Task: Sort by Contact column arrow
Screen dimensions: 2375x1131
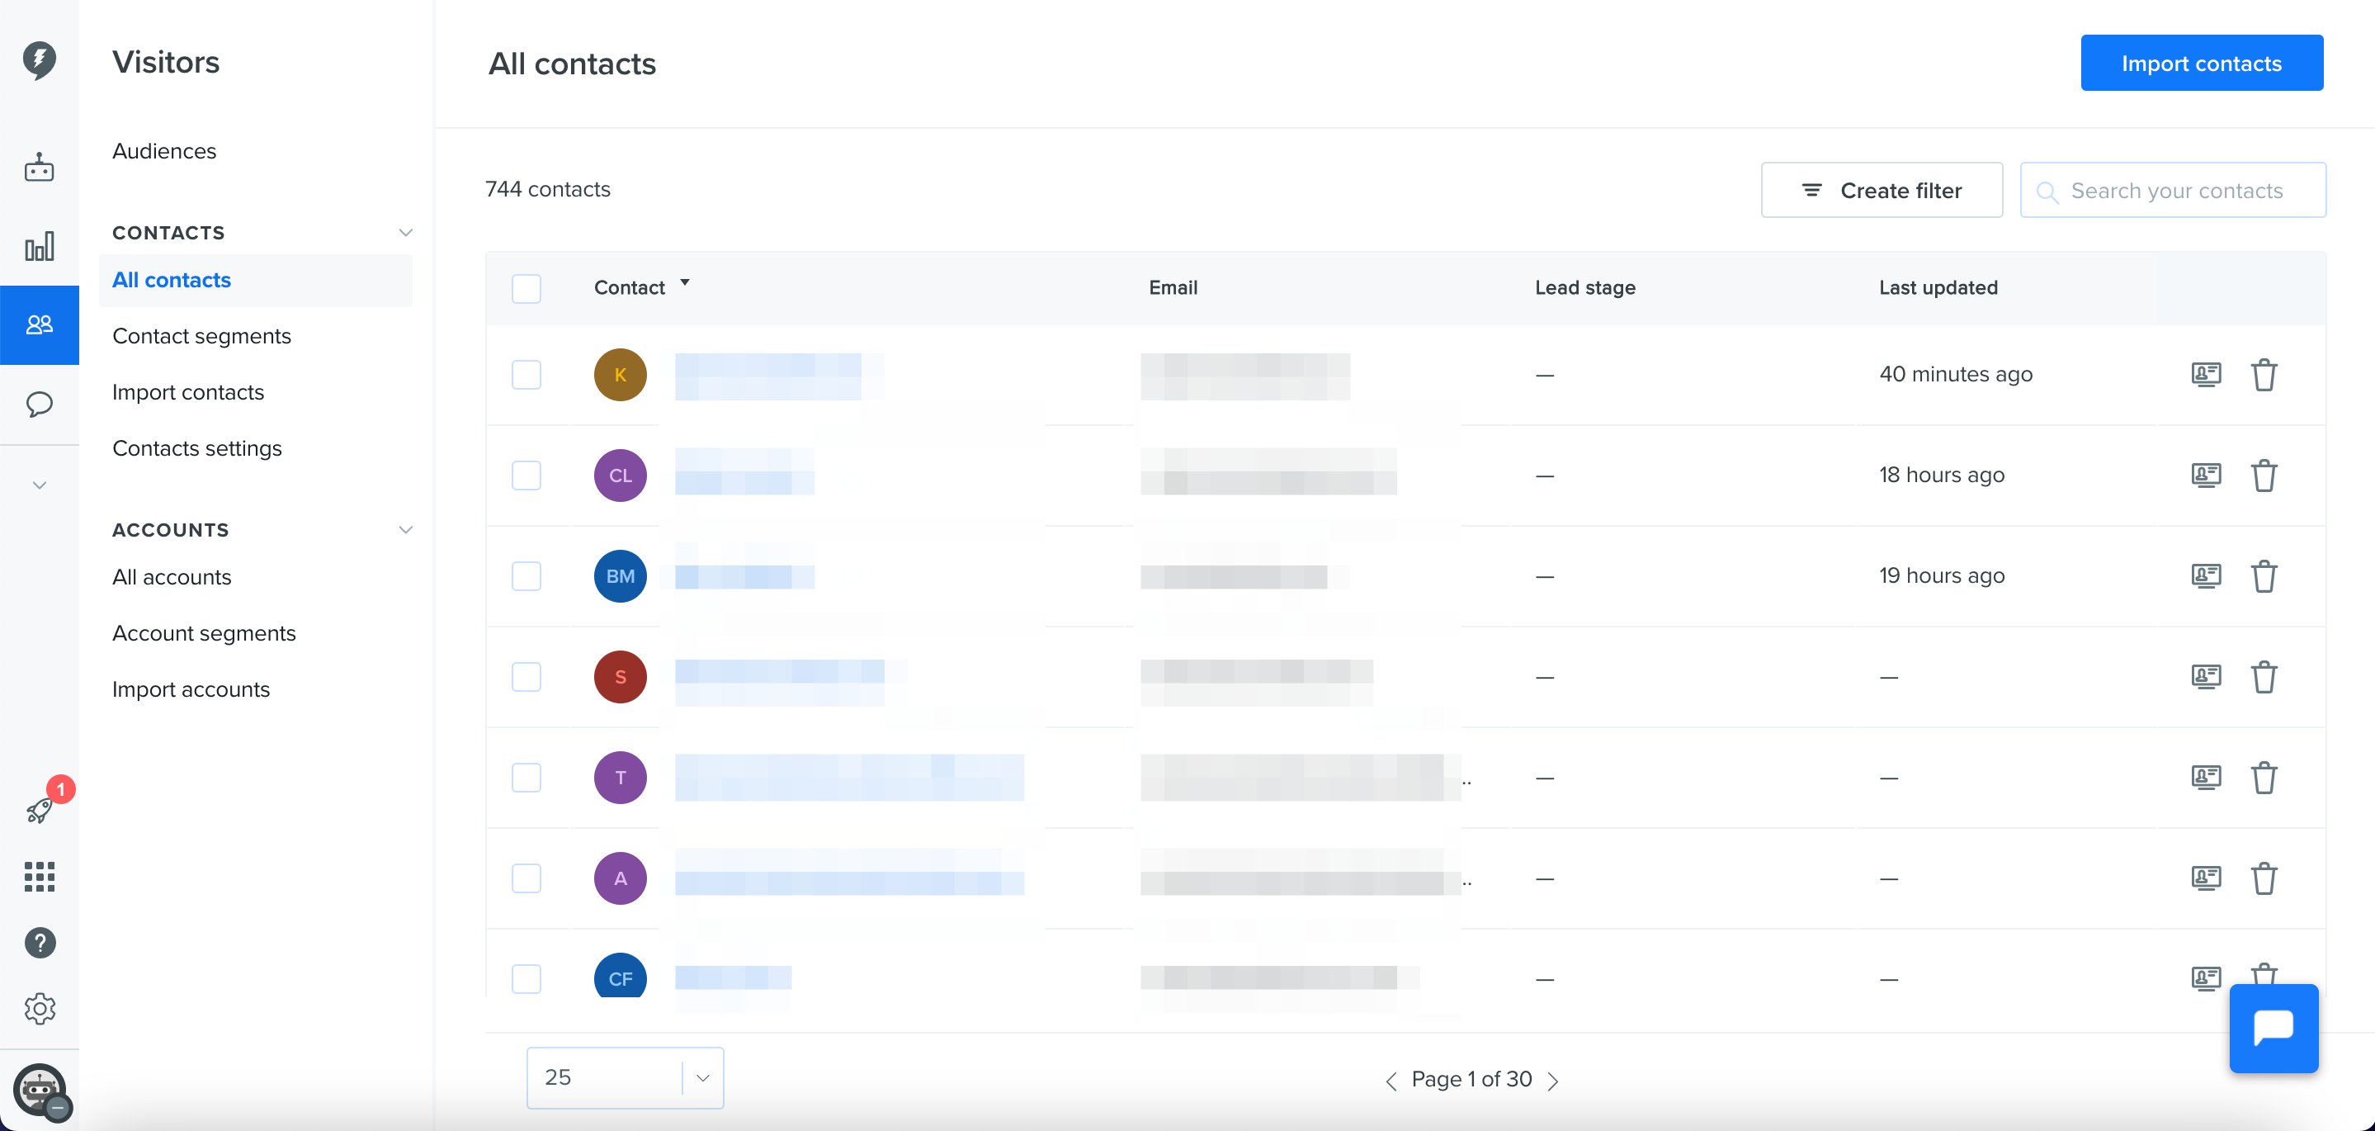Action: pyautogui.click(x=685, y=283)
